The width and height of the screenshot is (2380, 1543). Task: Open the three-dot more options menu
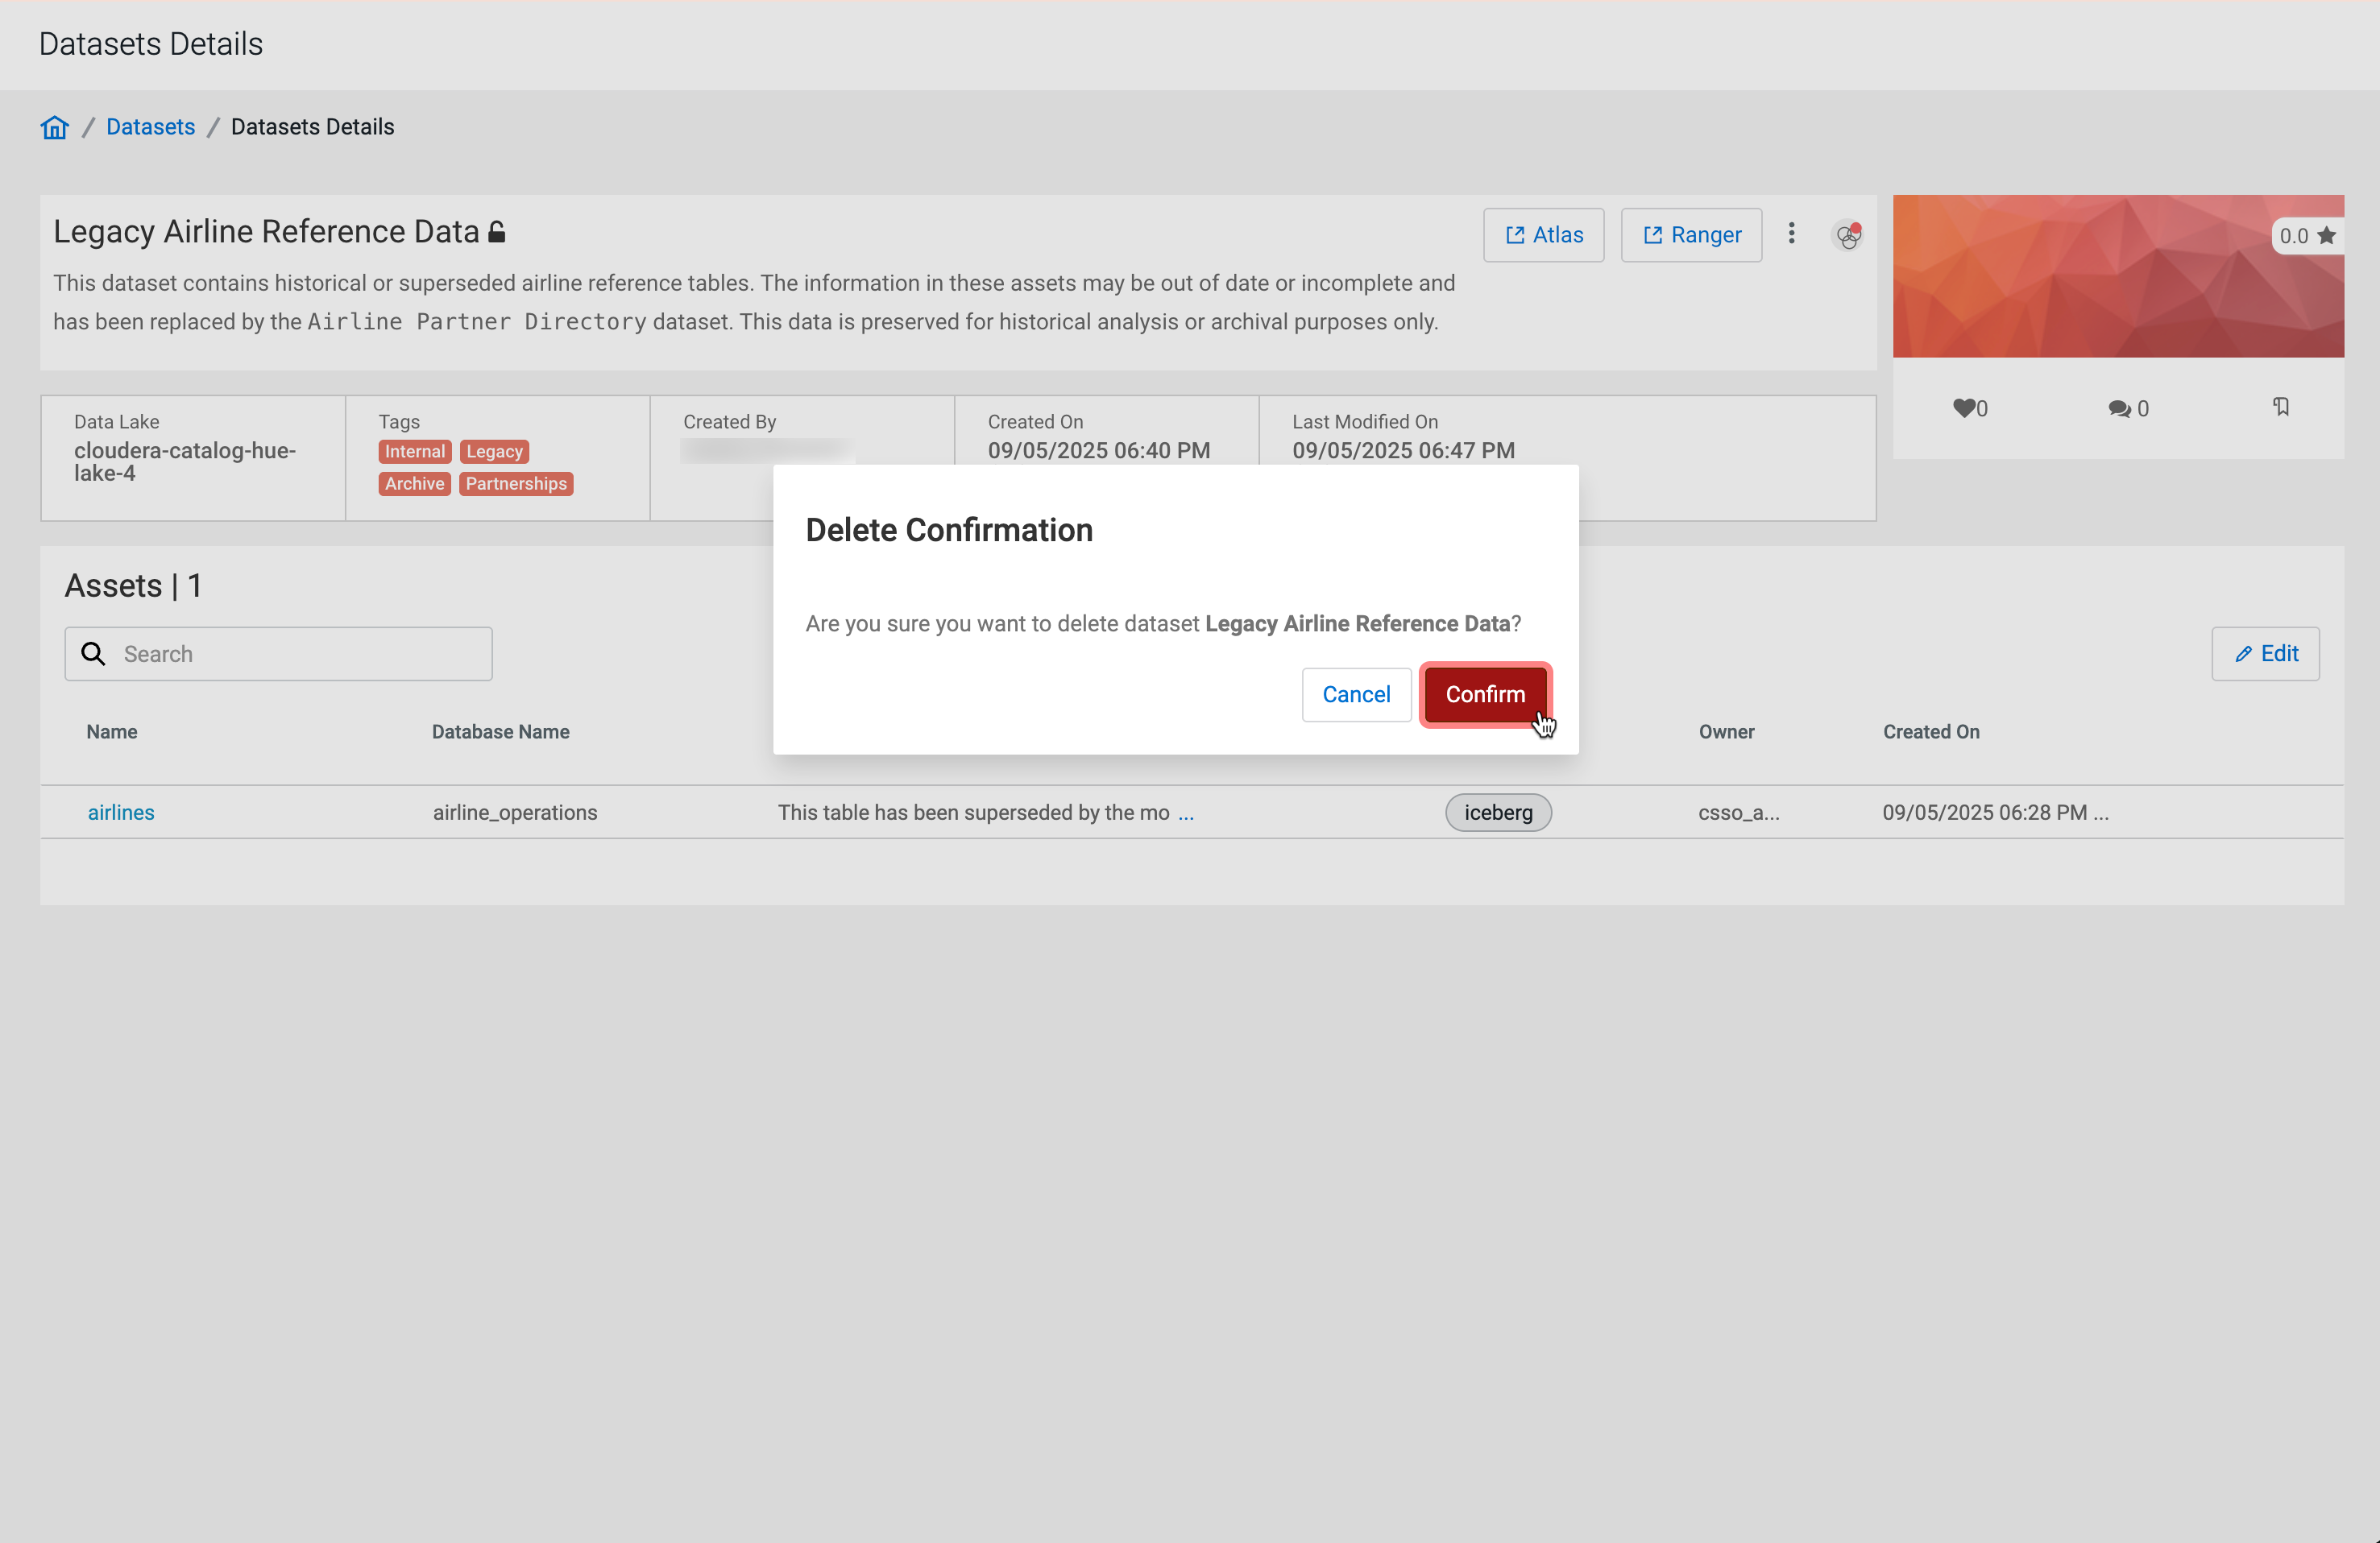pos(1791,233)
